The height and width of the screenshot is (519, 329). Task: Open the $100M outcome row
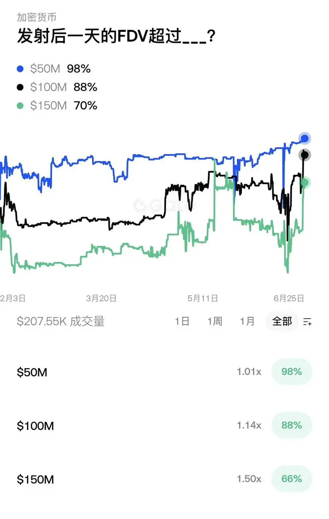coord(164,426)
